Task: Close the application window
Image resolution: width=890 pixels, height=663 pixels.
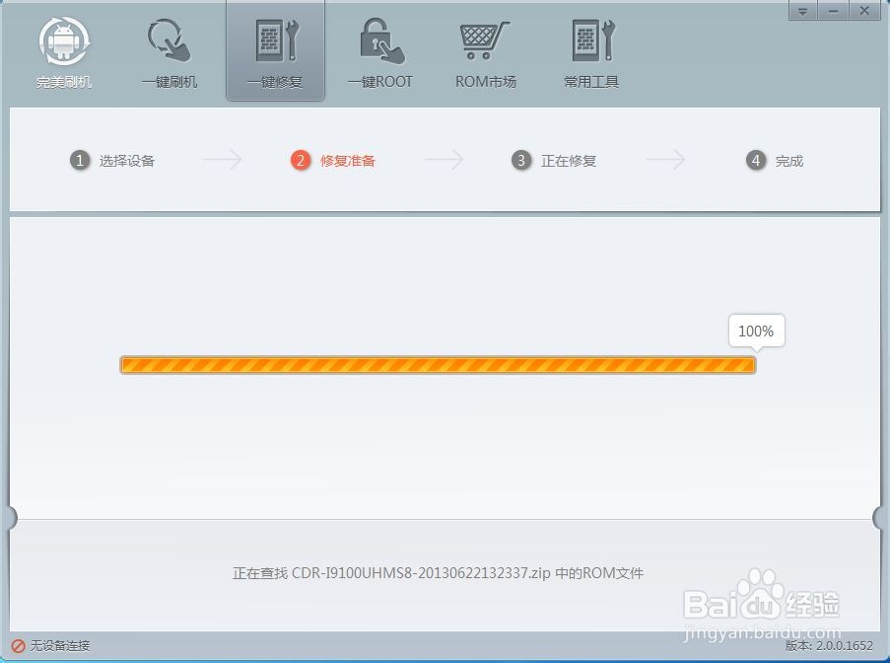Action: point(864,10)
